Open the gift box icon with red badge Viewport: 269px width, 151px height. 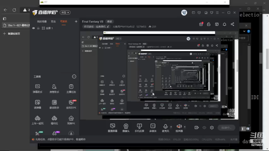click(201, 24)
